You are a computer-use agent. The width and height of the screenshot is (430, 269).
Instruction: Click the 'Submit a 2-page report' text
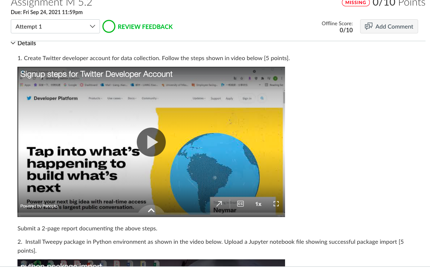[x=87, y=228]
